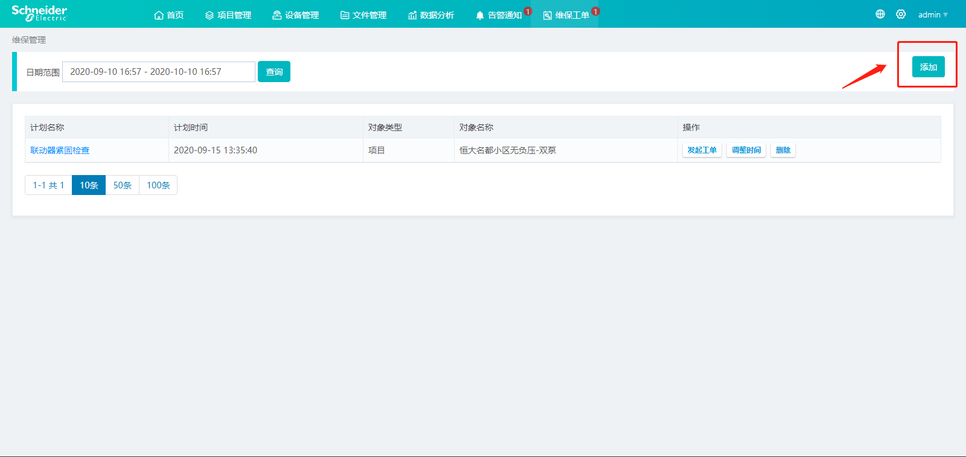
Task: Click the home icon beside 首页
Action: (x=159, y=15)
